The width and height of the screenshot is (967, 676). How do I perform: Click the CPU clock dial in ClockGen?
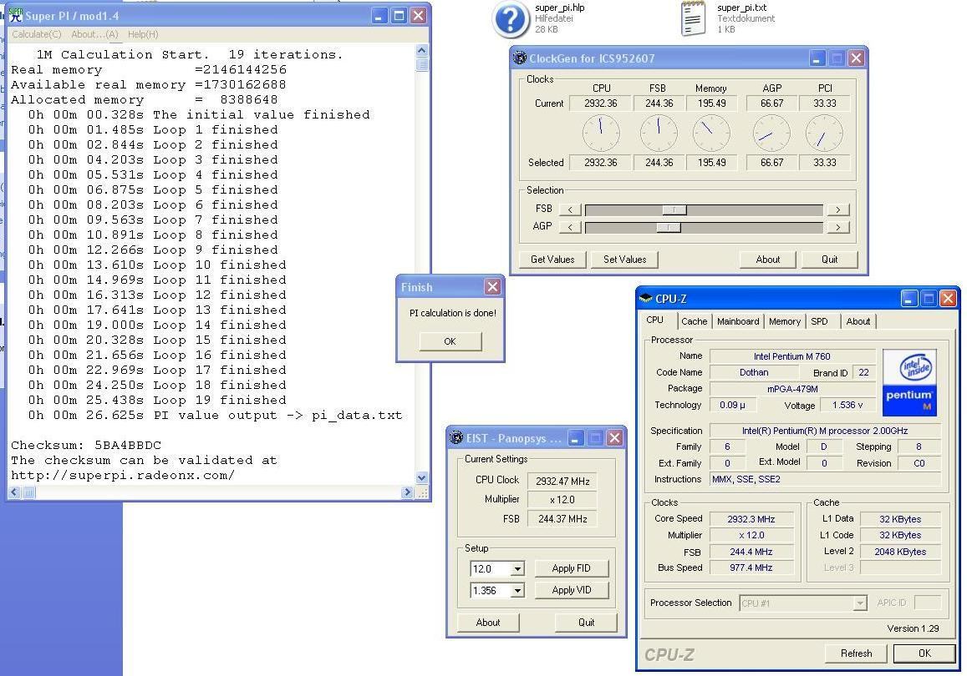click(x=601, y=133)
